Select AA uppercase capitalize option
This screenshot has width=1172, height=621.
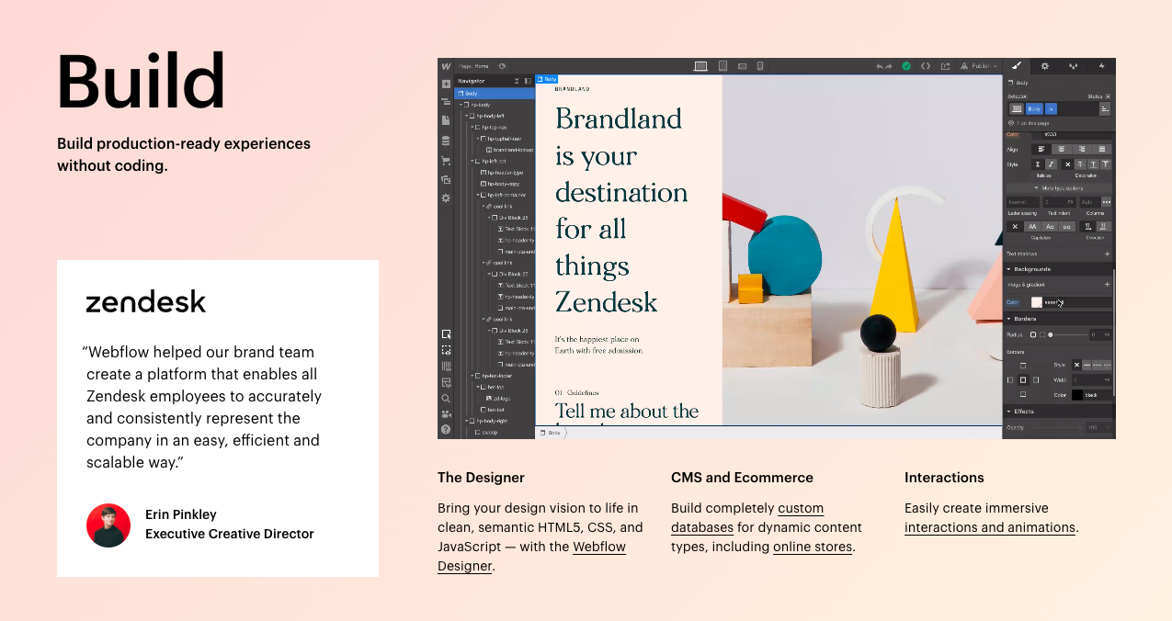[x=1032, y=226]
